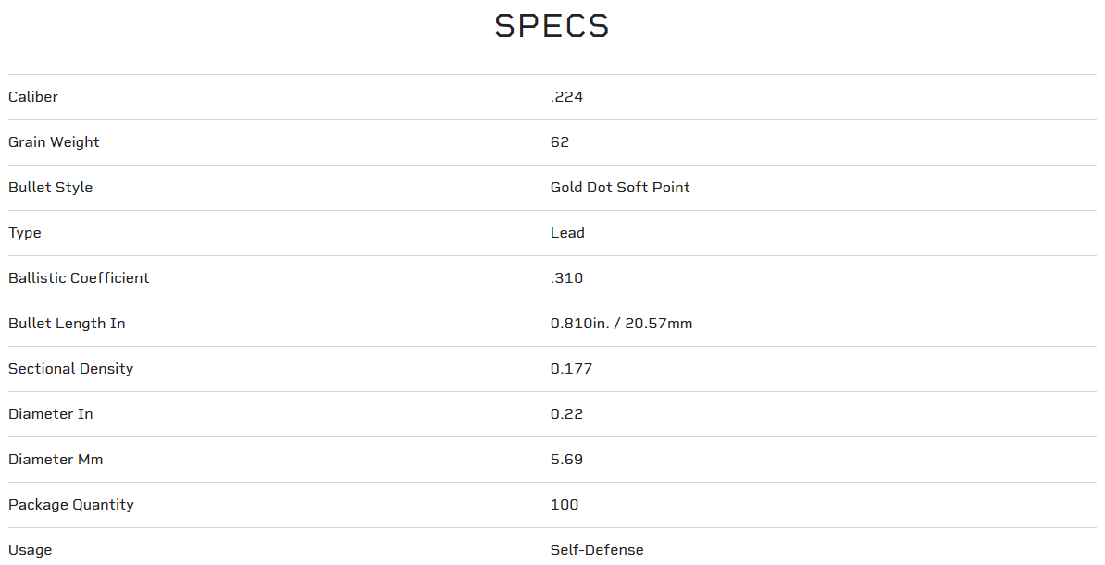Select the 0.810in. / 20.57mm value
The width and height of the screenshot is (1105, 565).
621,324
